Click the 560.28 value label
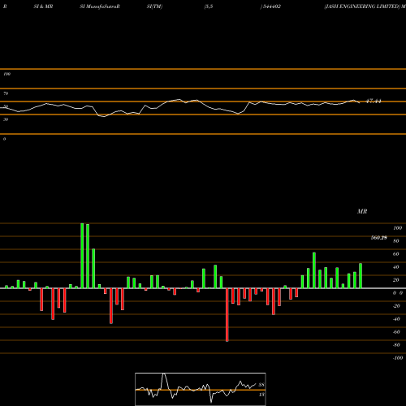Viewport: 406px width, 406px height. click(379, 238)
